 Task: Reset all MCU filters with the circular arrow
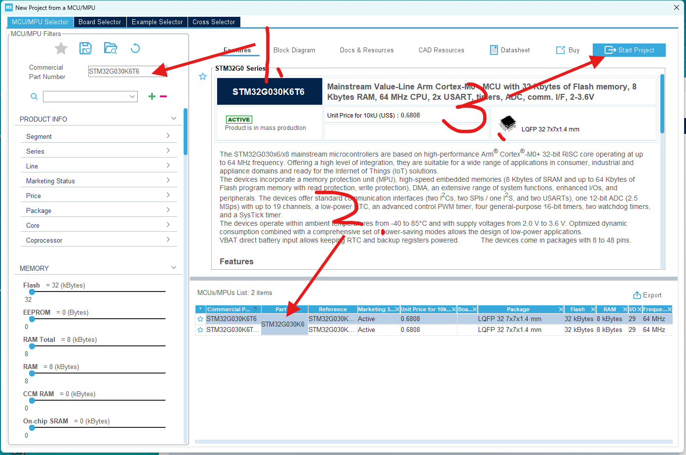pos(135,48)
